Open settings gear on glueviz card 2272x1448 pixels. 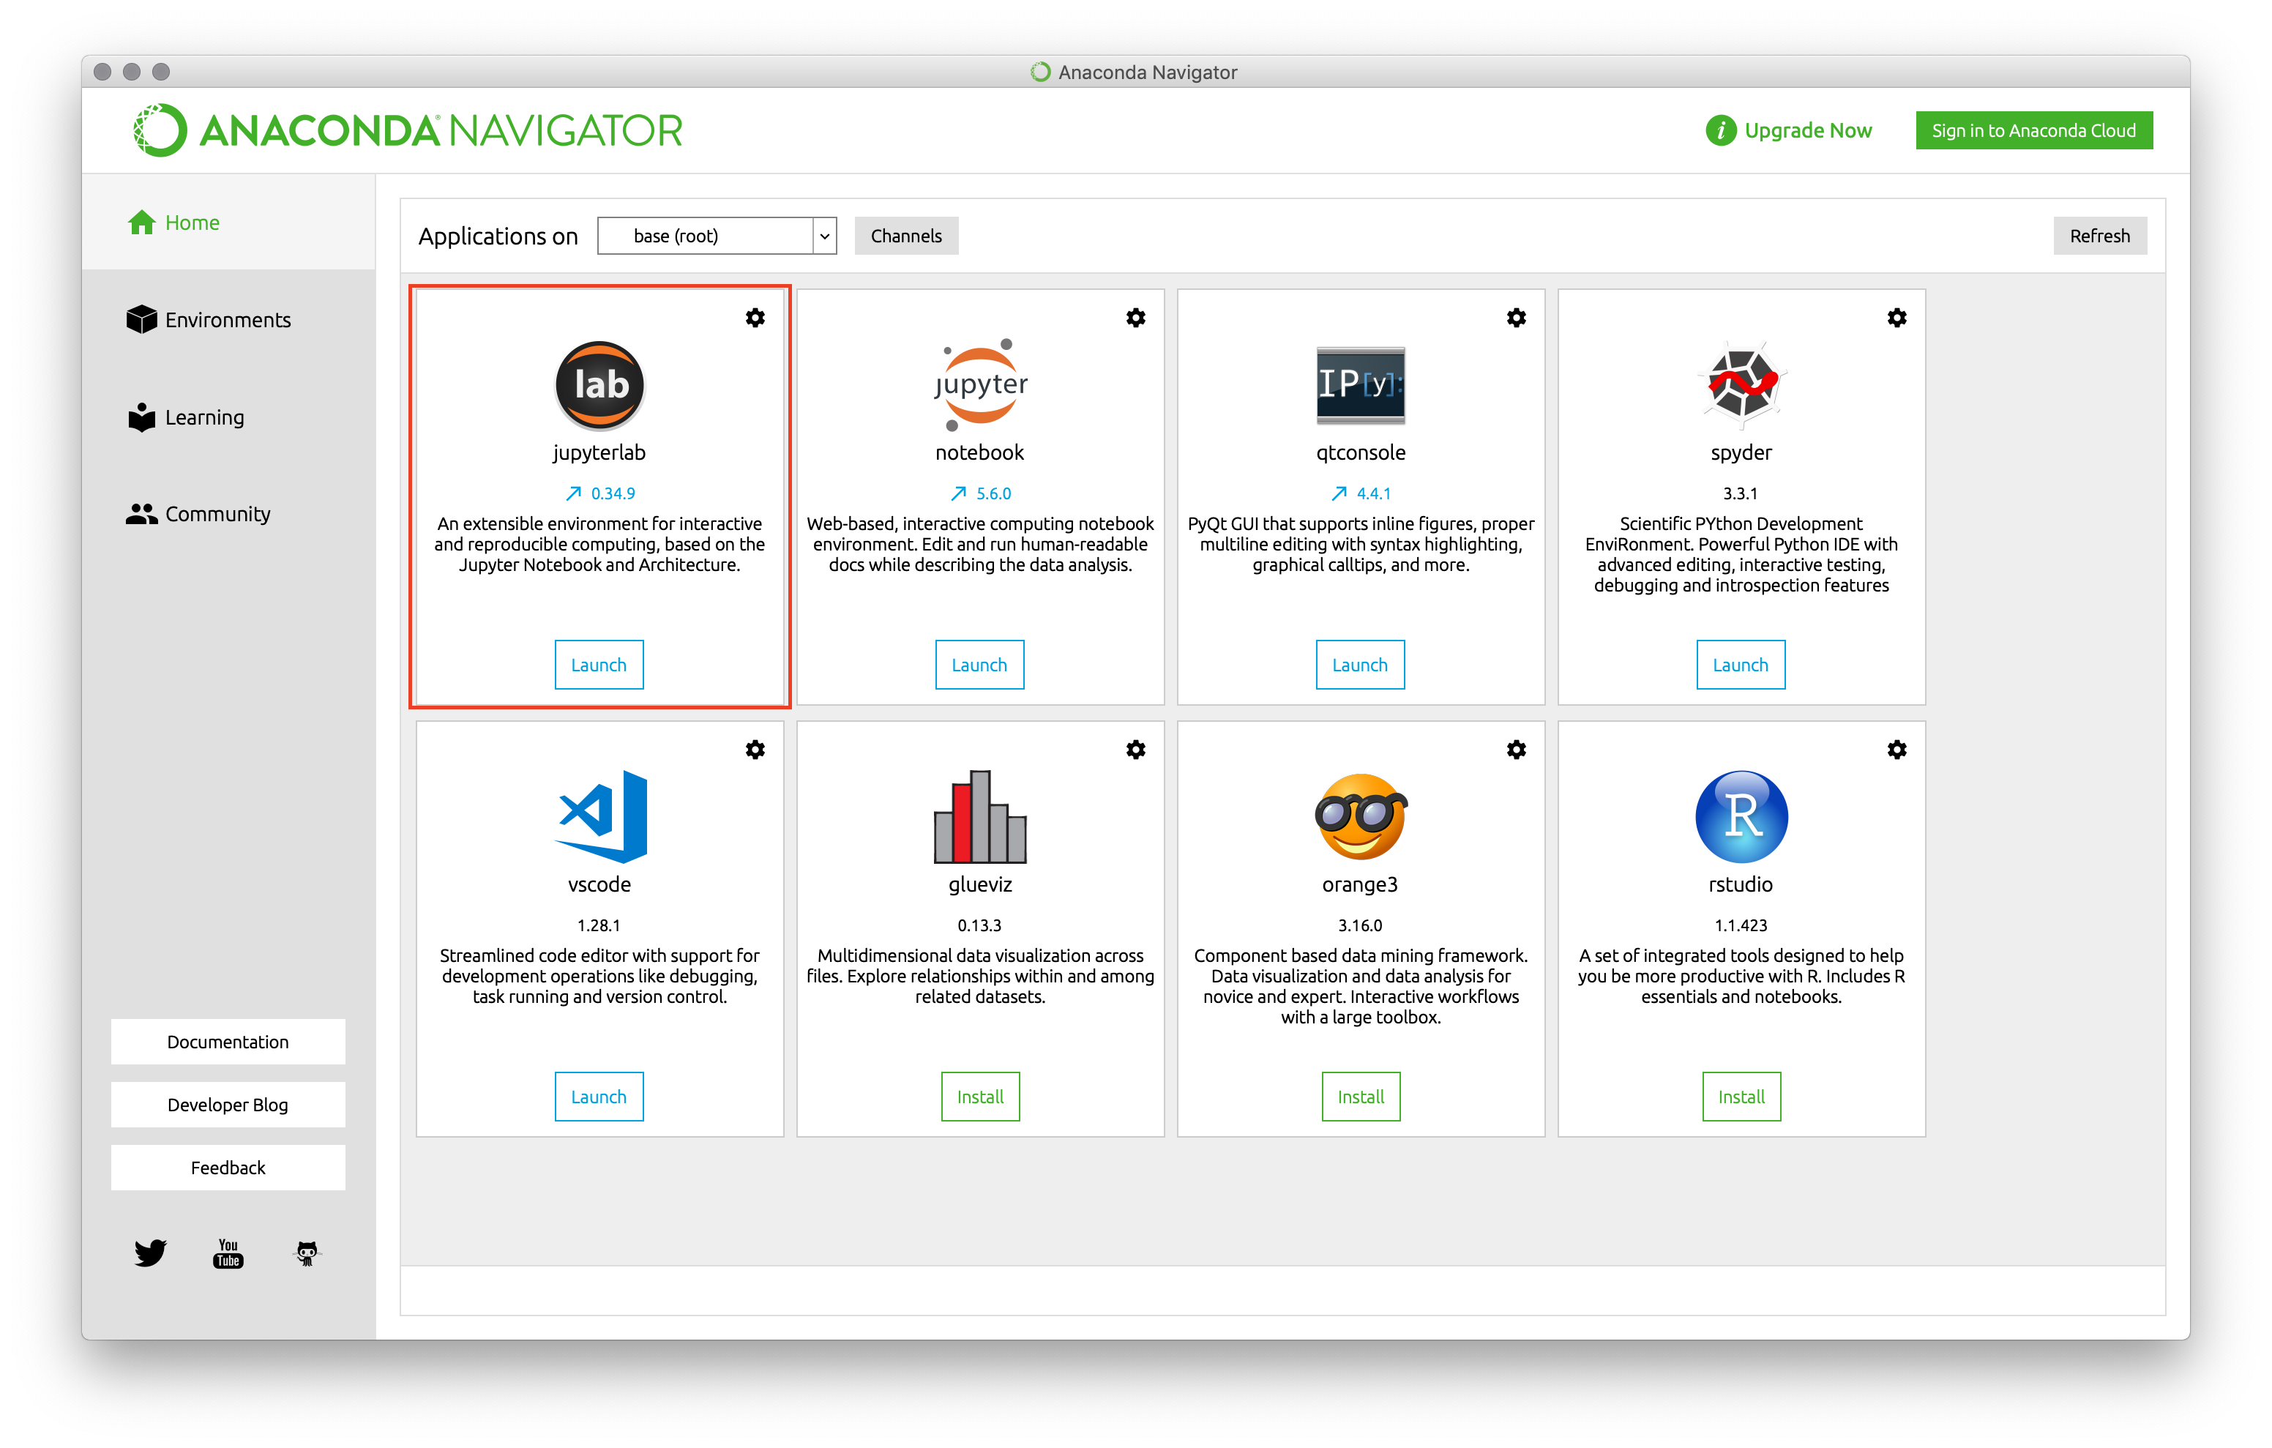point(1136,750)
